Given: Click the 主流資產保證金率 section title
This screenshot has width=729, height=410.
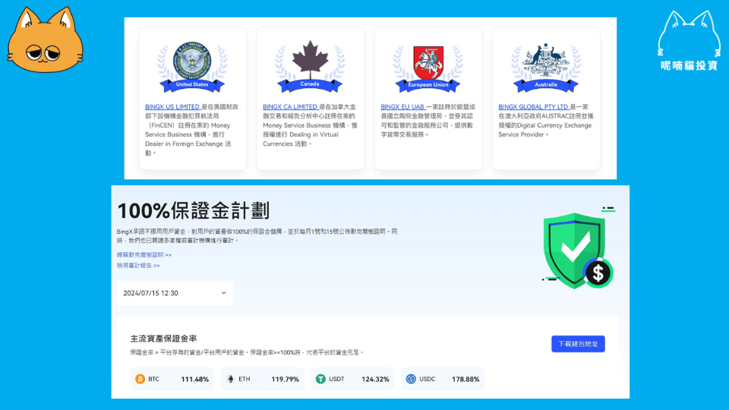Looking at the screenshot, I should click(x=163, y=339).
